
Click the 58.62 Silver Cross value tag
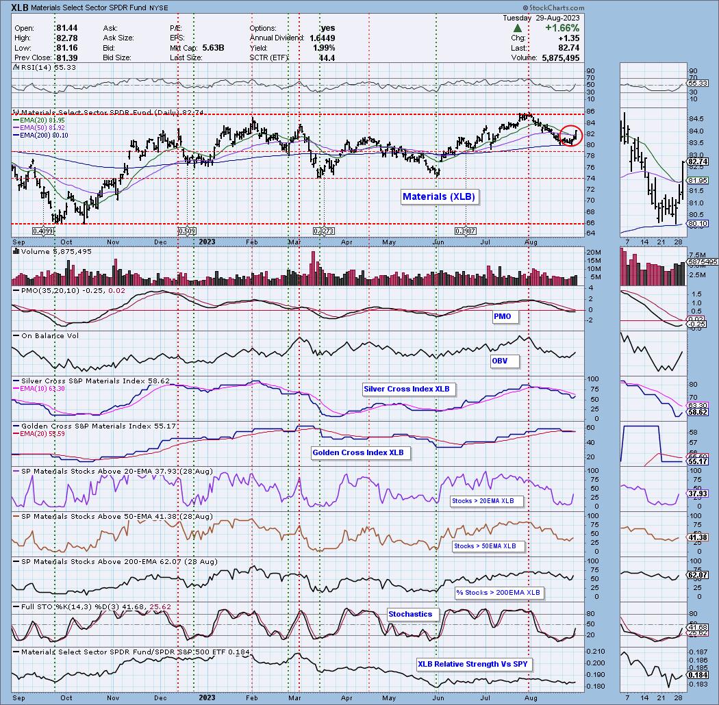pyautogui.click(x=698, y=412)
